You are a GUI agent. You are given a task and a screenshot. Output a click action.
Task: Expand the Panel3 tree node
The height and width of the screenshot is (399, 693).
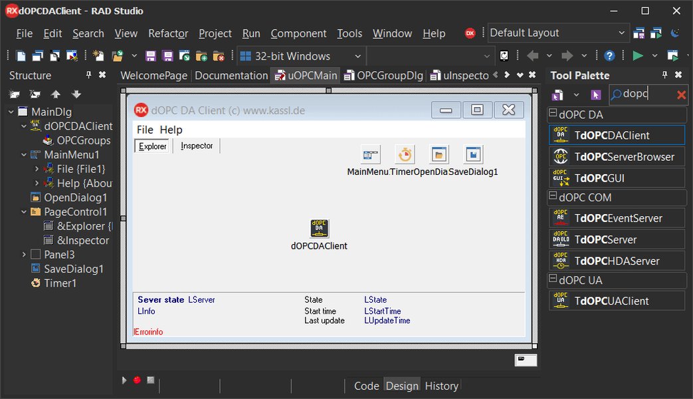(24, 254)
